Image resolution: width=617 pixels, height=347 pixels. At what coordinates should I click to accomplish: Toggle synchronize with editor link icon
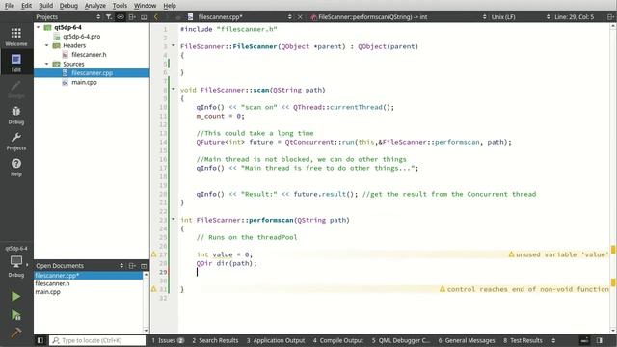tap(121, 17)
